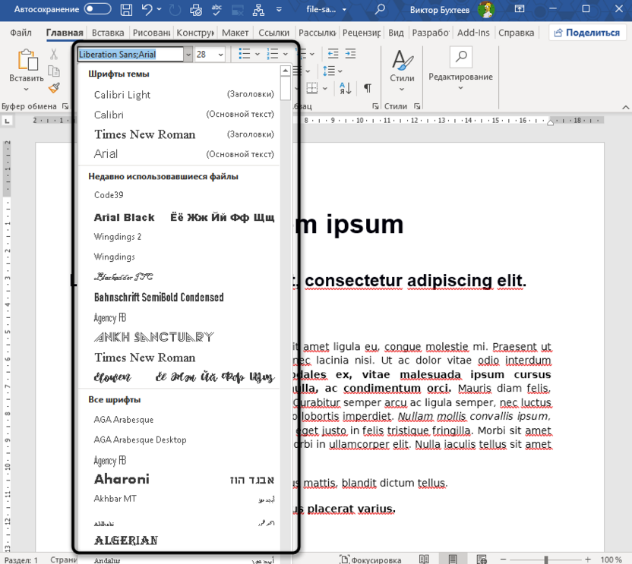Click the increase indent icon

[351, 54]
